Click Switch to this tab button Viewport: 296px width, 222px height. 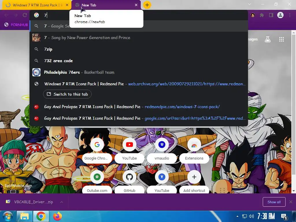coord(67,94)
